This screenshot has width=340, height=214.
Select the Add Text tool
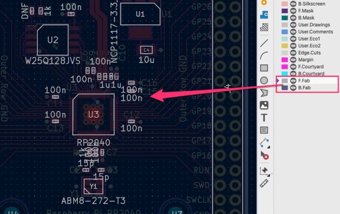pos(264,117)
